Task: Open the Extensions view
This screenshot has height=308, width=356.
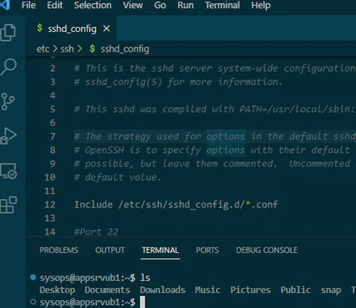Action: point(9,205)
